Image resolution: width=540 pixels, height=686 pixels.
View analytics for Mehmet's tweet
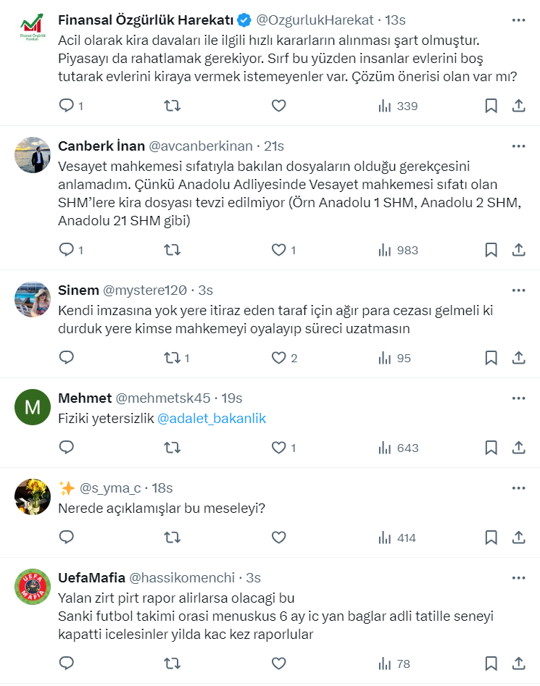(398, 448)
